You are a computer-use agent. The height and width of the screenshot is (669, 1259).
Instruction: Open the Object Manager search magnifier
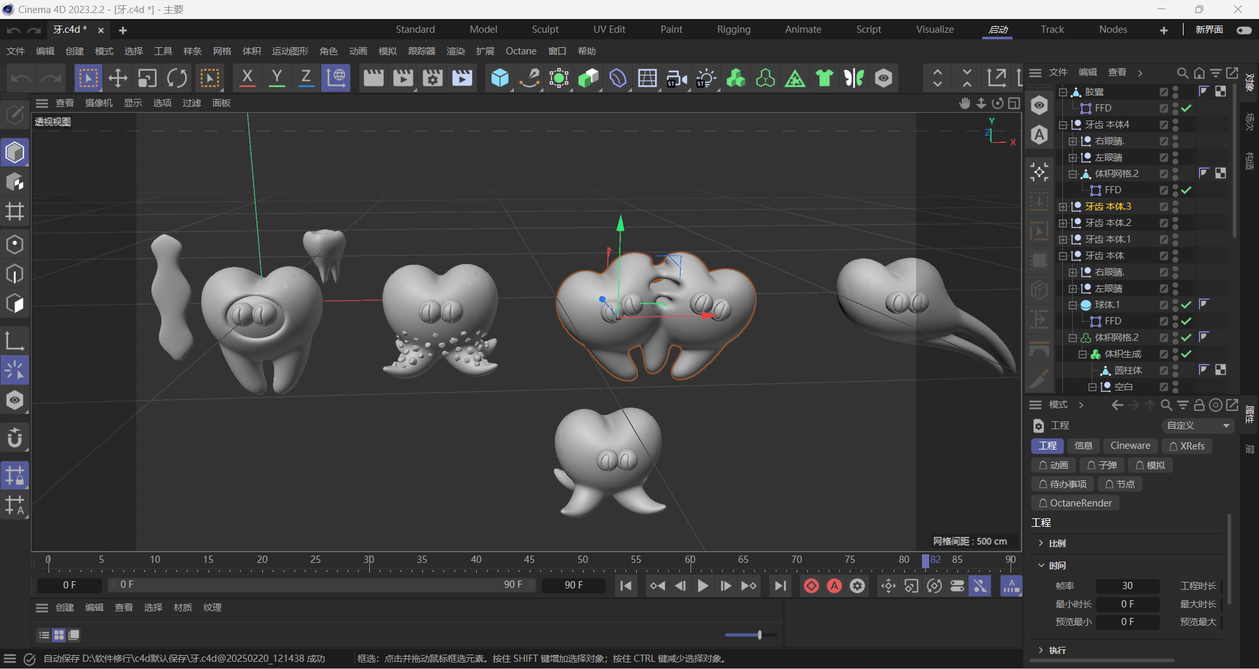(x=1182, y=73)
